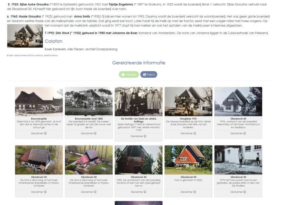Image resolution: width=281 pixels, height=205 pixels.
Task: Click the info icon under the 1994 Sibadawei 30 photo
Action: pos(244,133)
